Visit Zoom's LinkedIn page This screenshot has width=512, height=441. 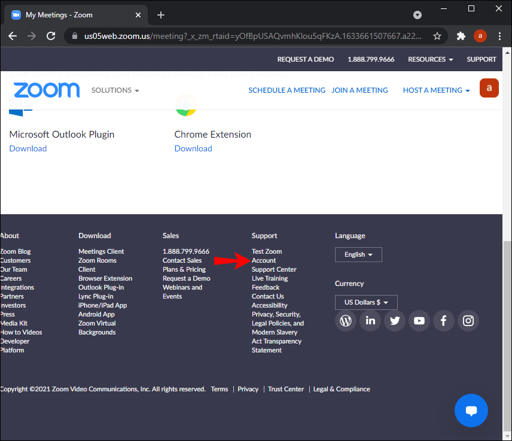(370, 321)
